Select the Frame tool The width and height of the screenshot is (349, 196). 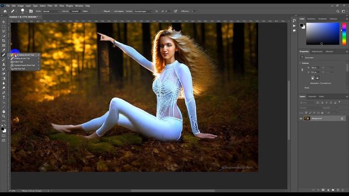tap(4, 45)
